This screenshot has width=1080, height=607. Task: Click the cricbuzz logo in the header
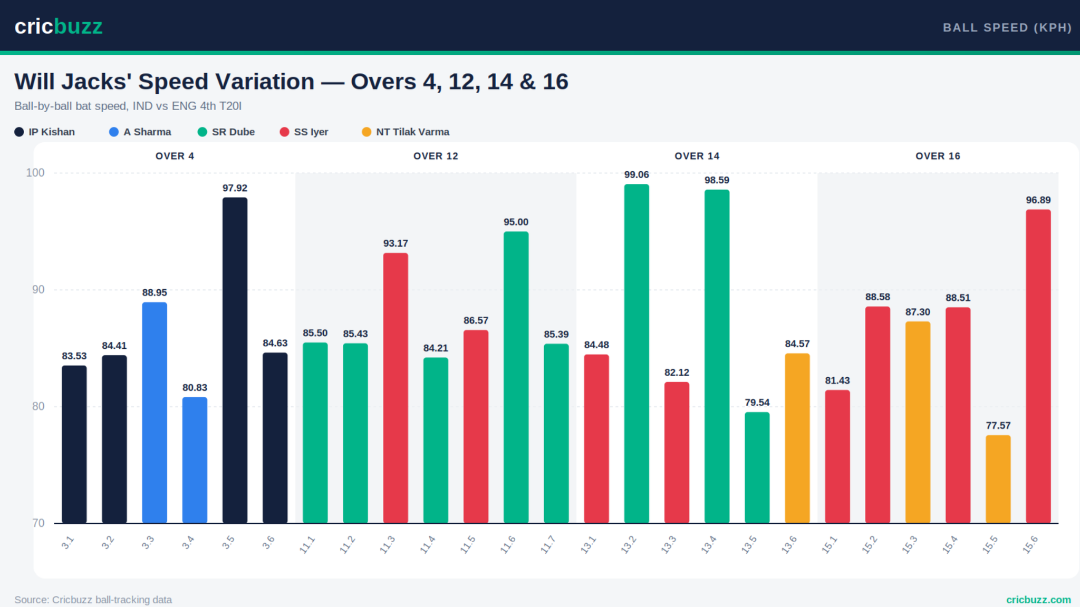[x=59, y=26]
